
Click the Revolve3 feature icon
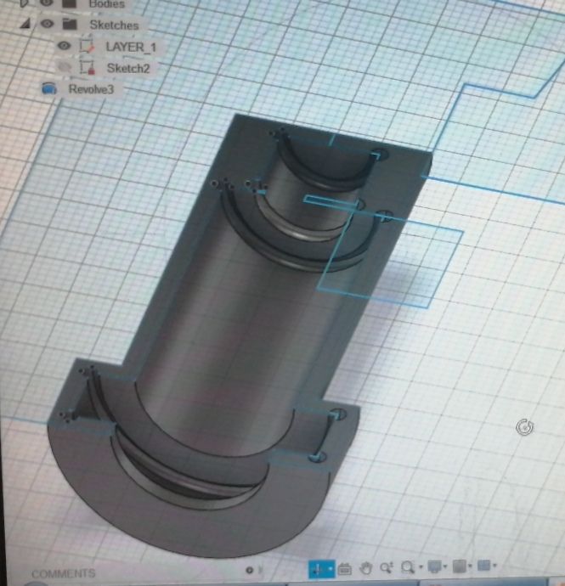(x=49, y=89)
